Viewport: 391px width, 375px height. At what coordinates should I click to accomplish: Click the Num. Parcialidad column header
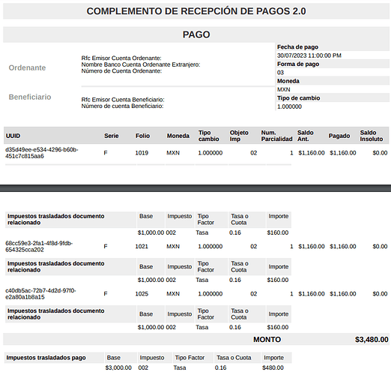click(x=276, y=136)
